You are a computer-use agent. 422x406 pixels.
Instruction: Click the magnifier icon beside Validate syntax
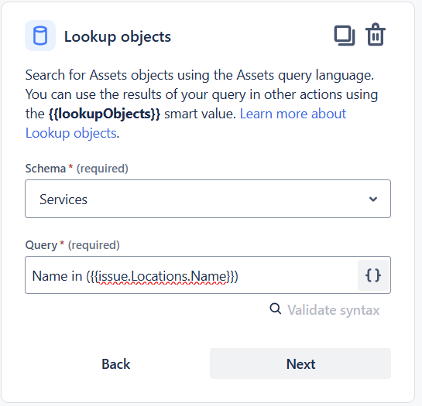(276, 309)
